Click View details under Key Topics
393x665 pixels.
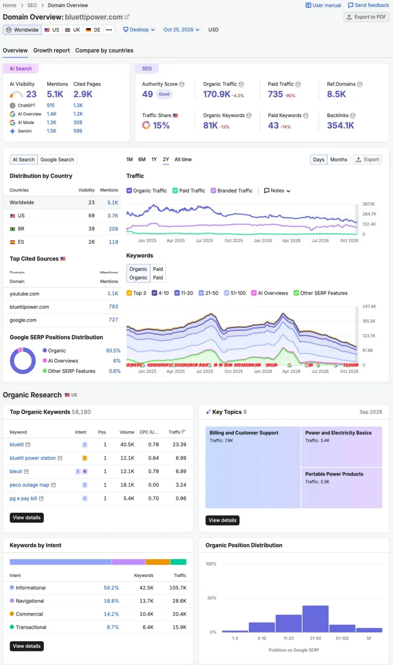click(x=223, y=520)
